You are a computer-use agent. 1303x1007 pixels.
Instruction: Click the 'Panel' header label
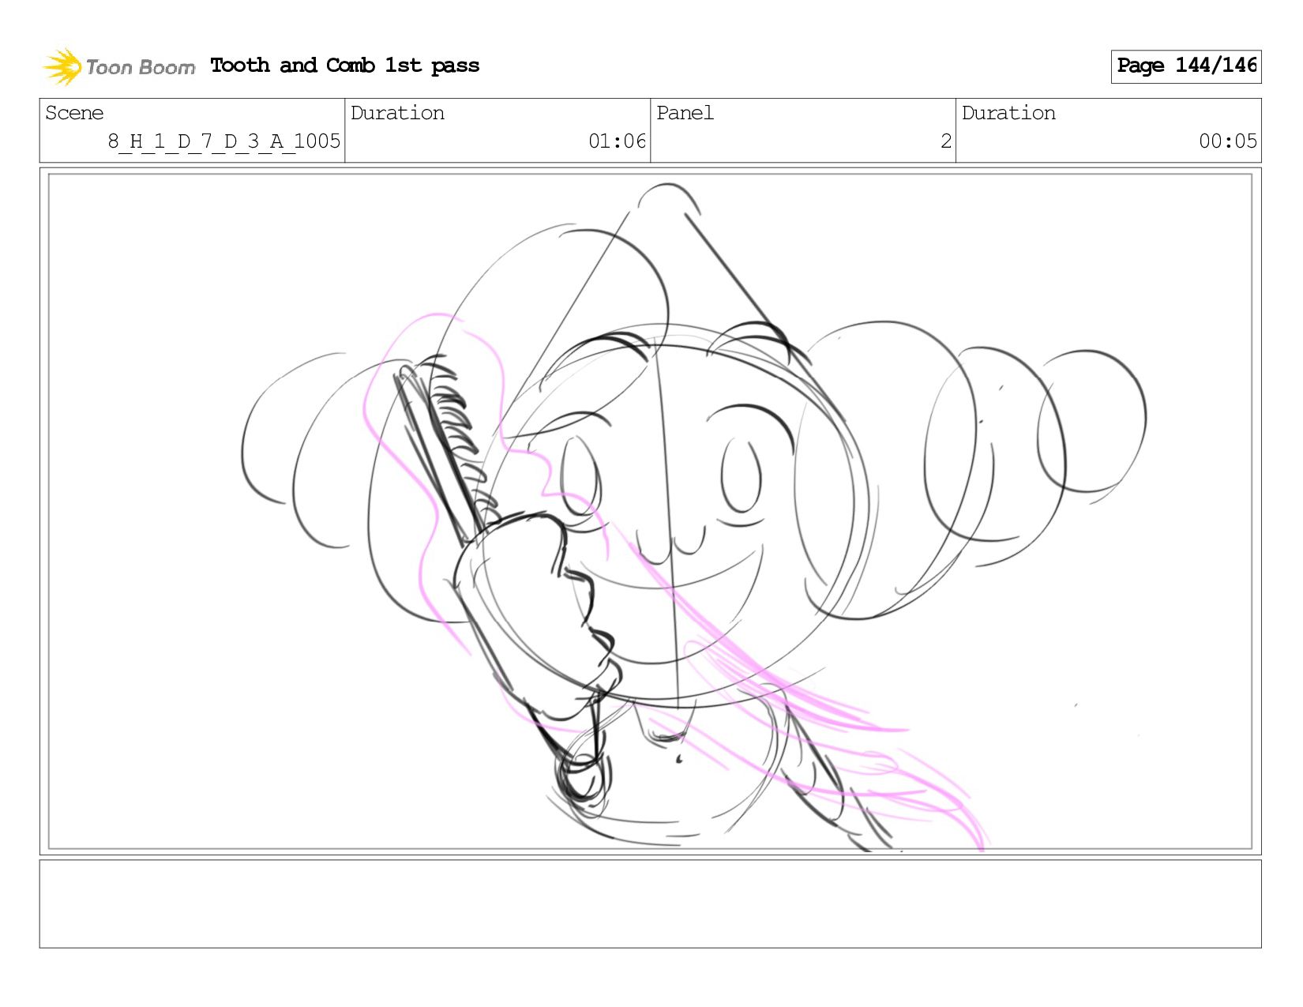685,113
